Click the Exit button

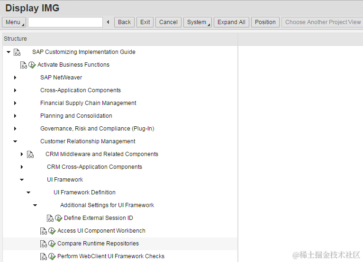[x=145, y=22]
